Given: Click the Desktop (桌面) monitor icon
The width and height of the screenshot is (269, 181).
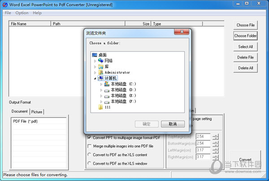Looking at the screenshot, I should pyautogui.click(x=95, y=55).
